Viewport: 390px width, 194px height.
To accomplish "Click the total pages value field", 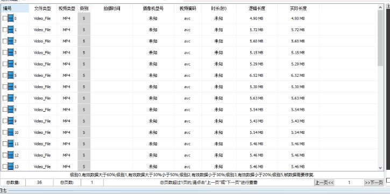I will [x=92, y=183].
